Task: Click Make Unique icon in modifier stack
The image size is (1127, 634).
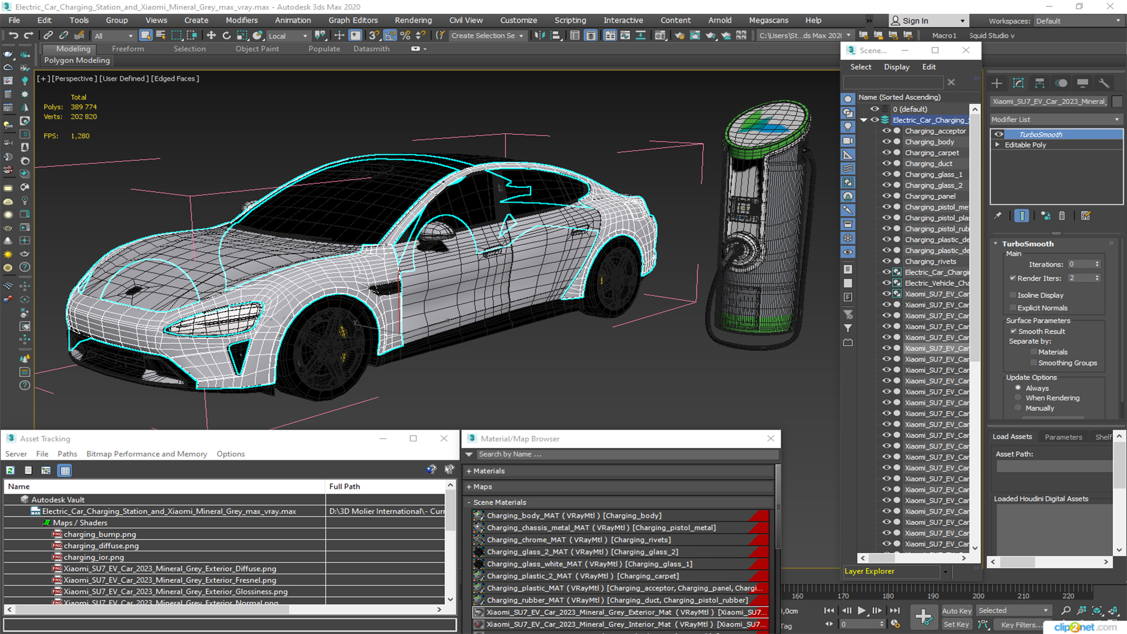Action: point(1045,216)
